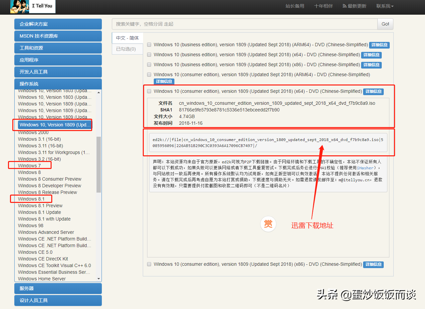425x309 pixels.
Task: Open the 联系我 dropdown menu
Action: click(x=384, y=6)
